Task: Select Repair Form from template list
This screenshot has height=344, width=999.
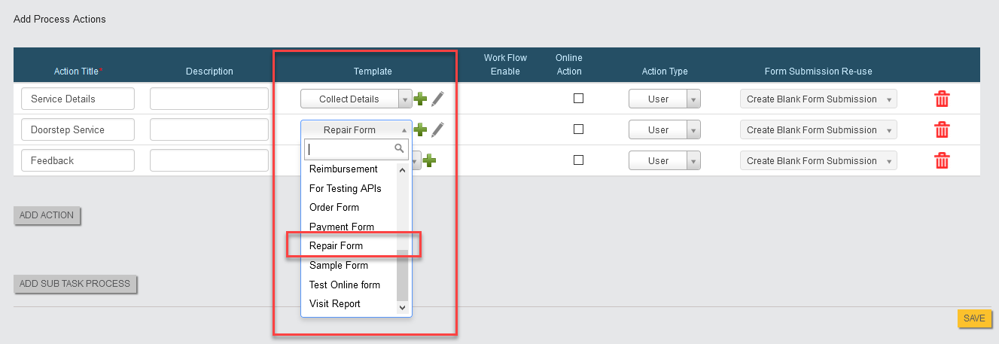Action: 336,246
